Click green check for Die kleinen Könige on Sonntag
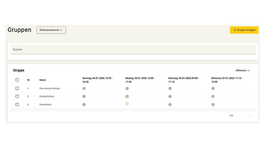This screenshot has width=265, height=148. coord(84,88)
